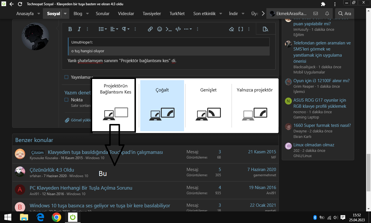The image size is (371, 223).
Task: Expand the Sosyal menu arrow
Action: (x=66, y=14)
